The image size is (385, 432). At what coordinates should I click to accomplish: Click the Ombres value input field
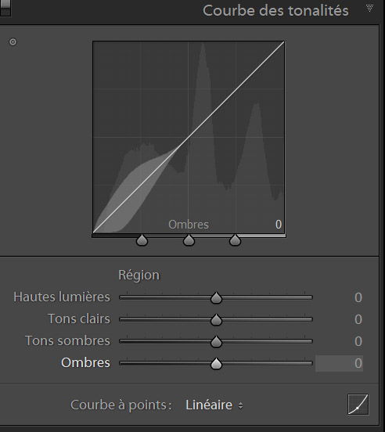(339, 363)
